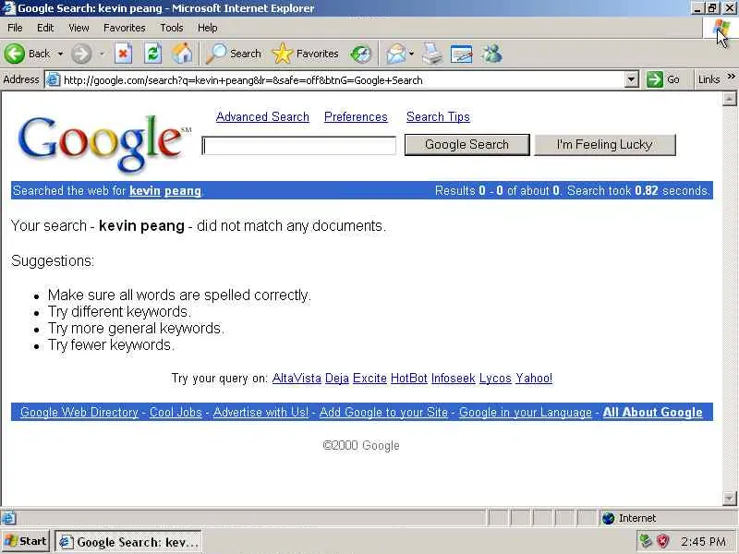Click the grayed Forward arrow button
Viewport: 739px width, 554px height.
point(81,54)
